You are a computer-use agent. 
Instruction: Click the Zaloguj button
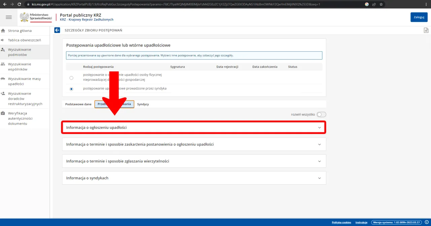coord(419,17)
